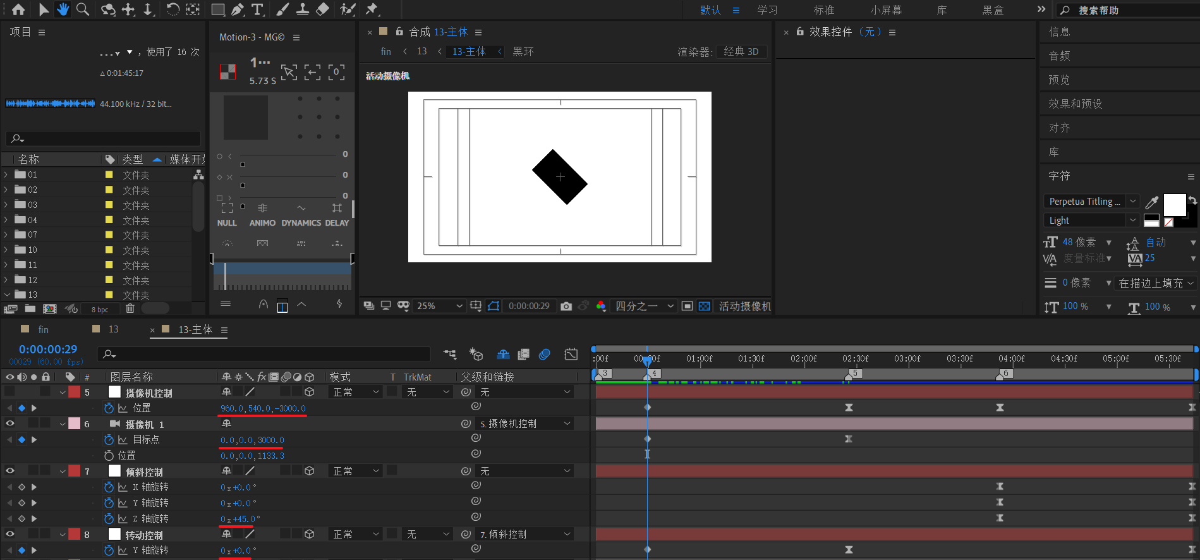The image size is (1200, 560).
Task: Click pink label color of layer 6
Action: [75, 423]
